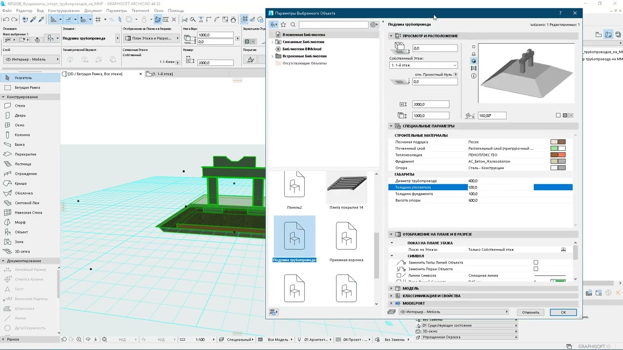Switch preview to 3D view cube icon

474,61
